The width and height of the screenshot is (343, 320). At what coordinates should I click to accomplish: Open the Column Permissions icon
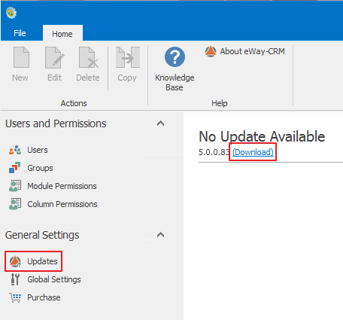pyautogui.click(x=15, y=204)
